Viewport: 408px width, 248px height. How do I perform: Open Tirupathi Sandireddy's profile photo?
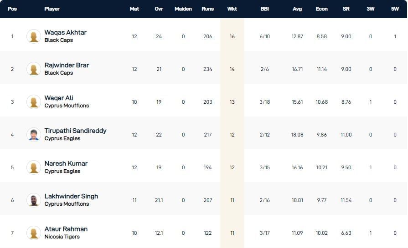(34, 135)
